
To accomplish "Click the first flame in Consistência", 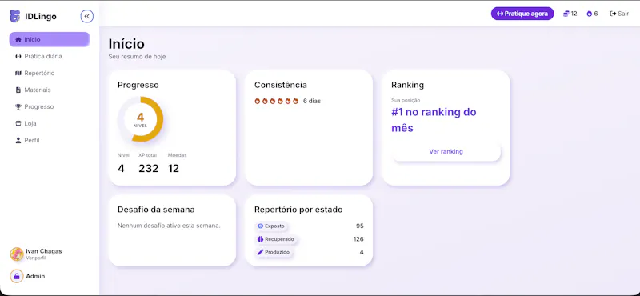I will click(x=258, y=101).
